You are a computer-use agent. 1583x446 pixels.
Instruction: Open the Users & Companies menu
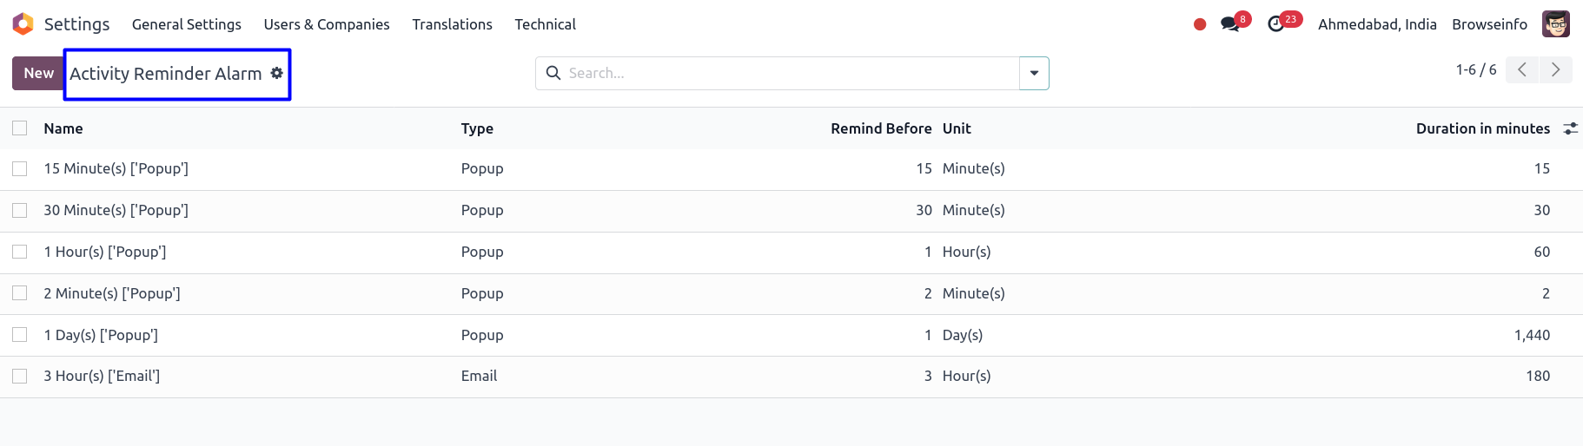[x=327, y=24]
